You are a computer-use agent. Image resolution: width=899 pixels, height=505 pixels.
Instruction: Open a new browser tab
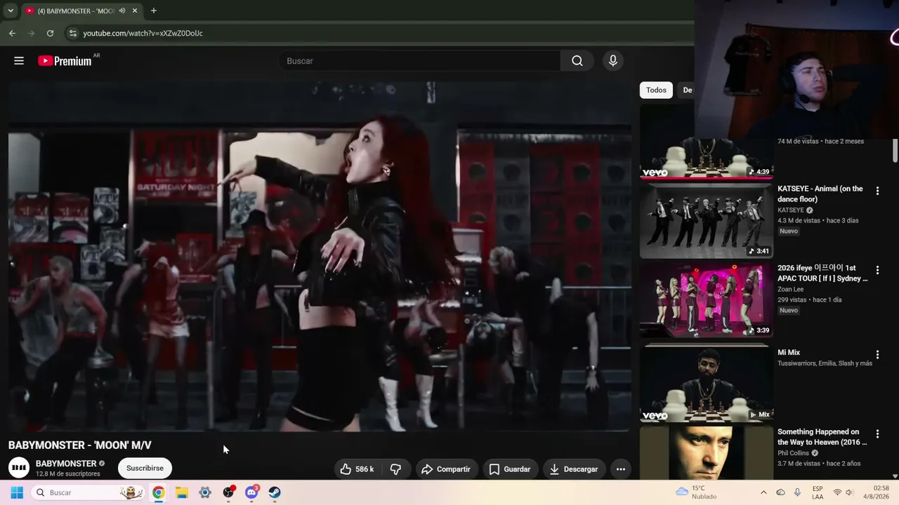pyautogui.click(x=153, y=11)
